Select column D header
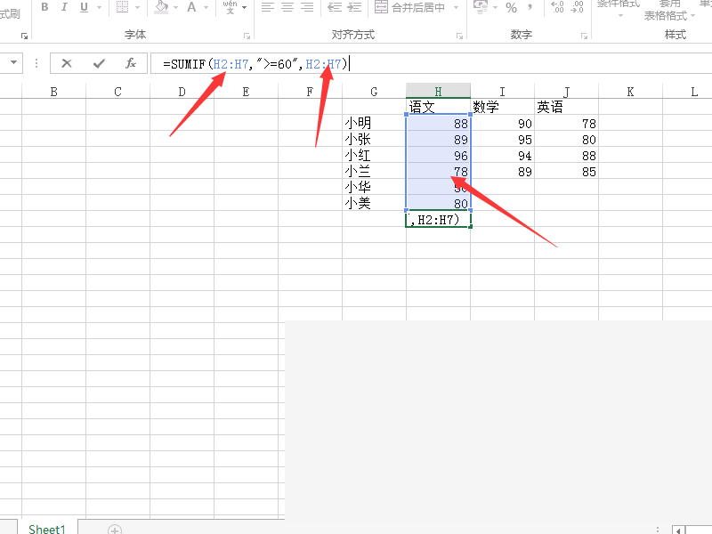The height and width of the screenshot is (534, 712). pyautogui.click(x=182, y=92)
